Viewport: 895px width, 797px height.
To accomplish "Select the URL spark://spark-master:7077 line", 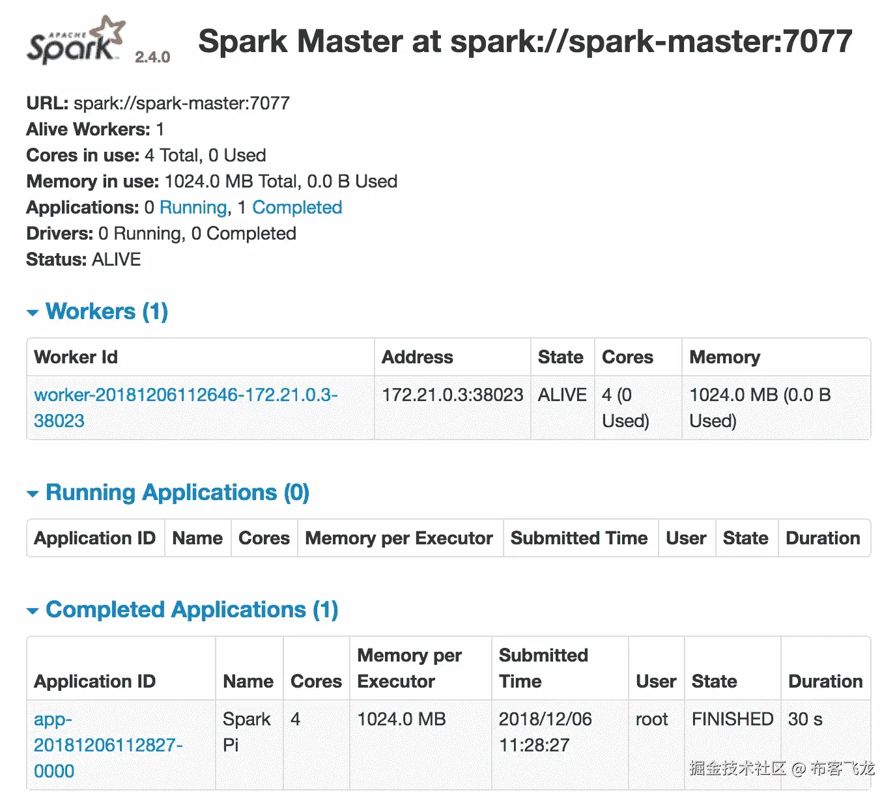I will (158, 103).
